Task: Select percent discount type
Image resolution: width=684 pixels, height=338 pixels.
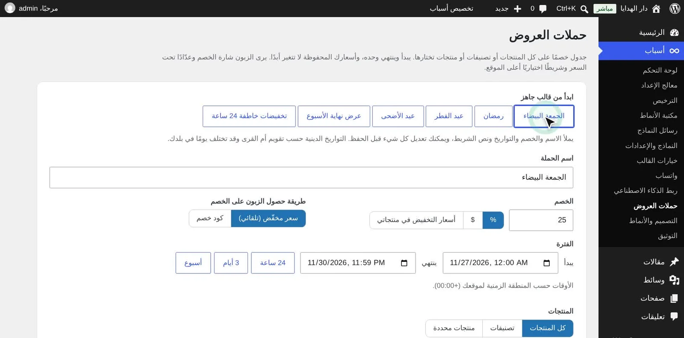Action: 493,220
